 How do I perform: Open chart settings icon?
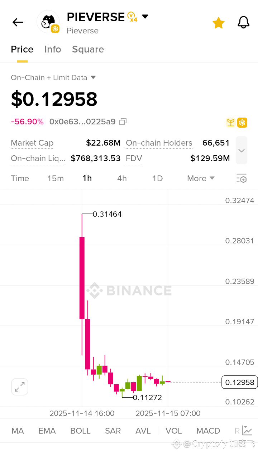[x=242, y=178]
